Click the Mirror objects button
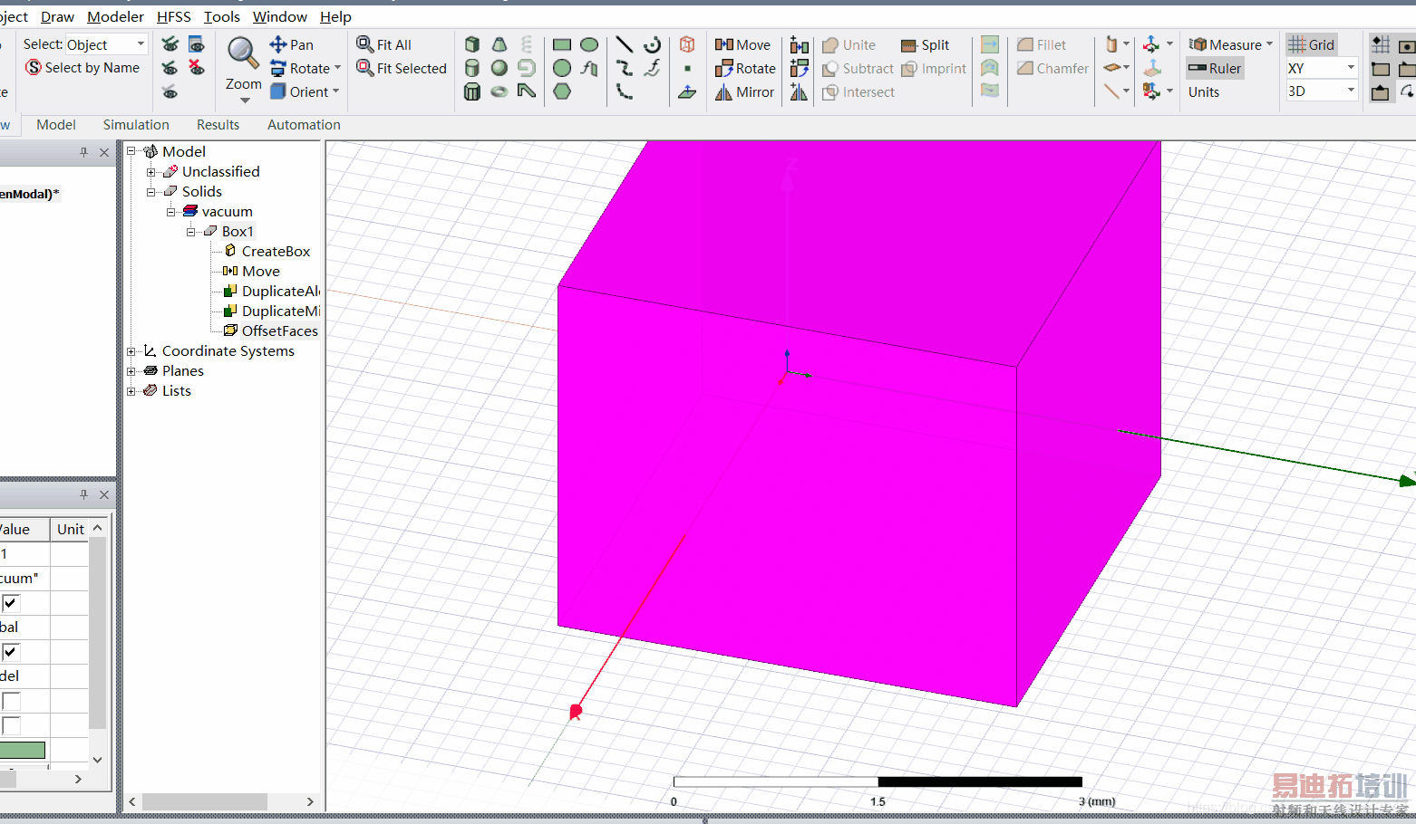Screen dimensions: 1416x824 pos(744,91)
